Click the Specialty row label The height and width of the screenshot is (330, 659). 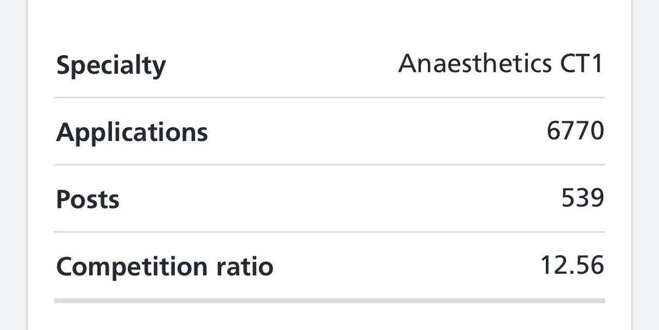click(x=110, y=66)
